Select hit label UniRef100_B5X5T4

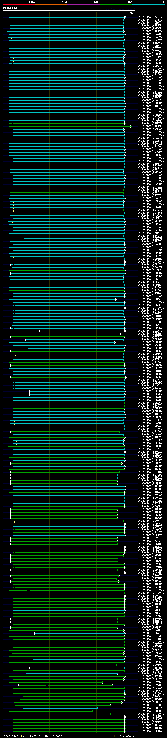click(150, 49)
